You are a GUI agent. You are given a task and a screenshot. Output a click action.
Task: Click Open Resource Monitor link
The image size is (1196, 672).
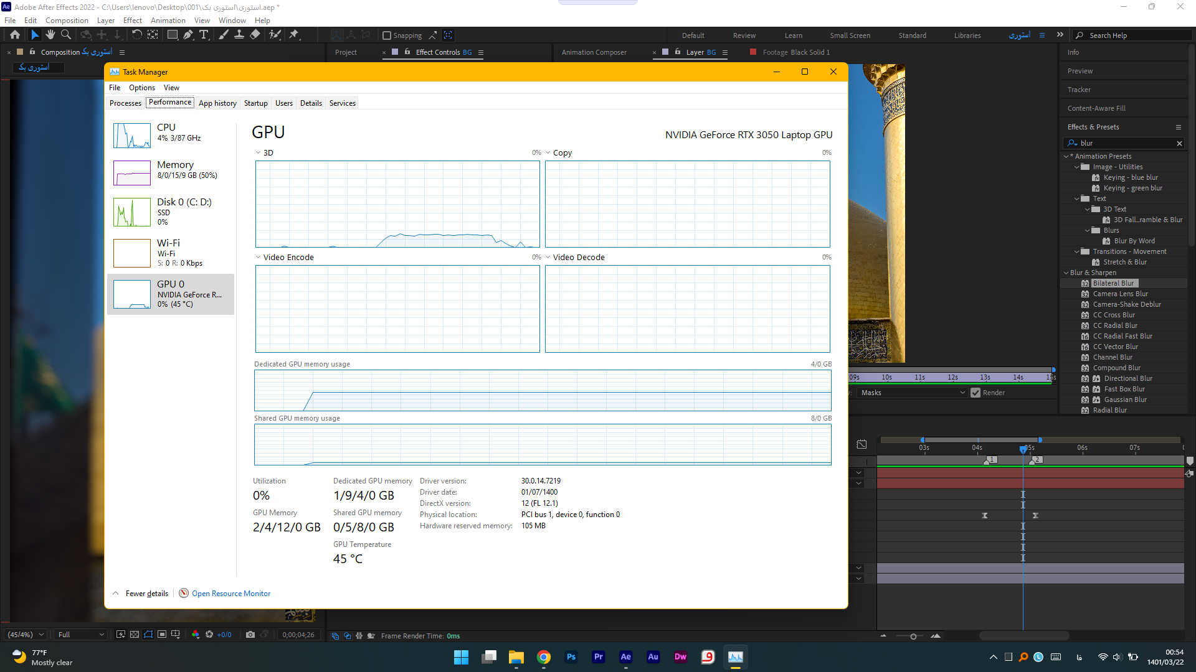pyautogui.click(x=231, y=593)
